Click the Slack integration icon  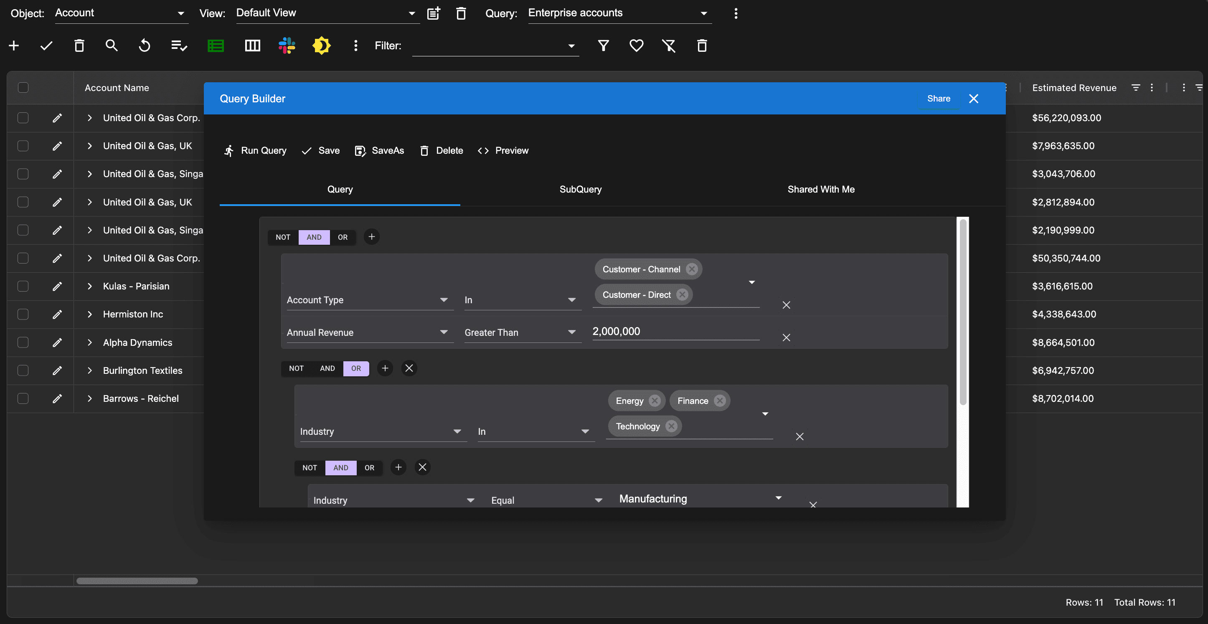point(287,46)
